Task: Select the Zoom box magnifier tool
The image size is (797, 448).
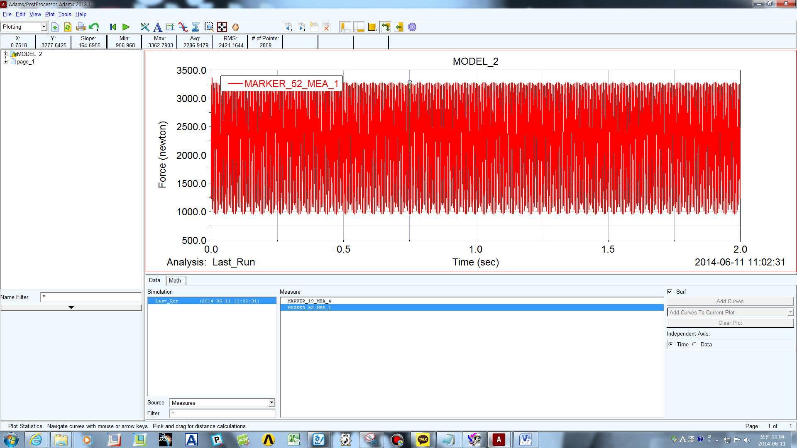Action: tap(209, 27)
